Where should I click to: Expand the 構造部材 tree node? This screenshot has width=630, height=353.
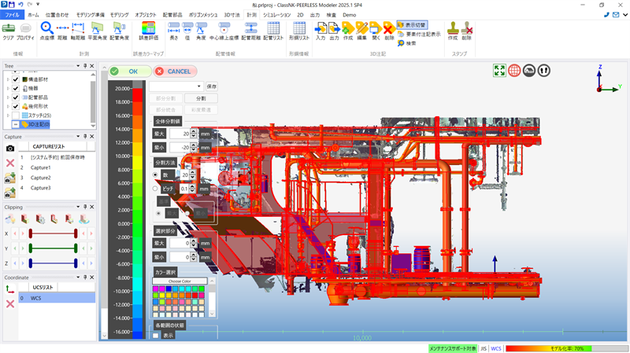coord(7,79)
